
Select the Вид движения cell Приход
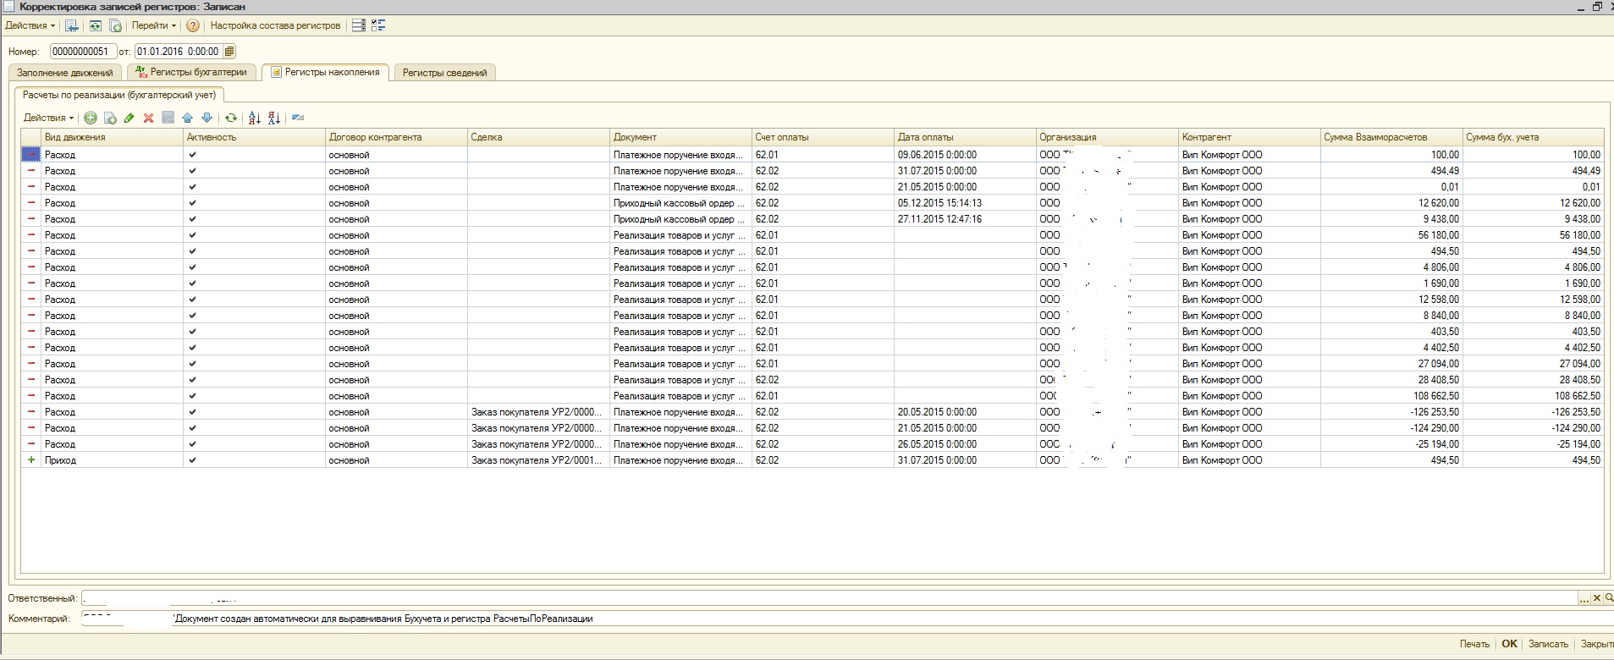click(112, 460)
